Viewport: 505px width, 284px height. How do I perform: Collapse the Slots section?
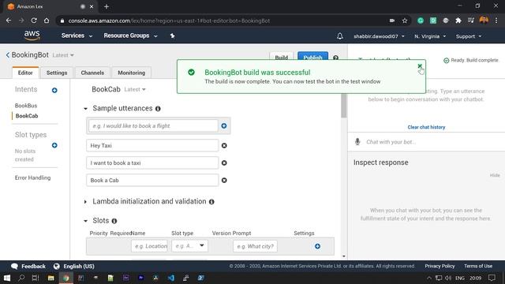[x=86, y=221]
